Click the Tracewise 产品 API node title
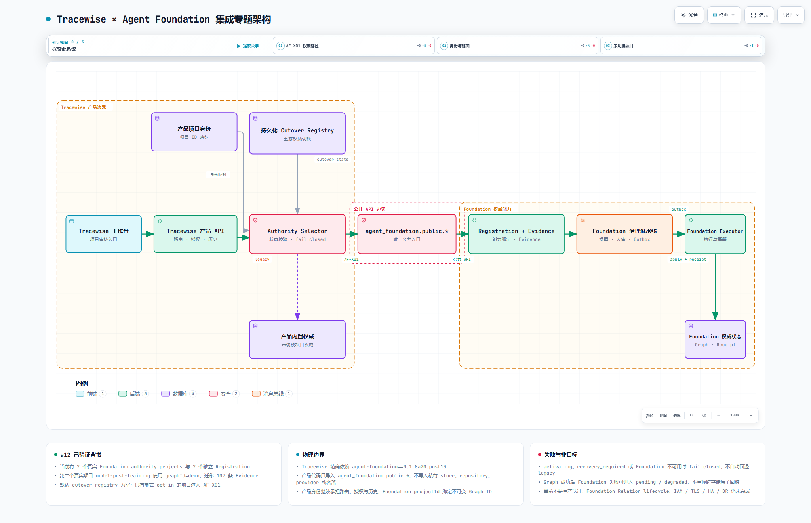Image resolution: width=811 pixels, height=523 pixels. (195, 231)
